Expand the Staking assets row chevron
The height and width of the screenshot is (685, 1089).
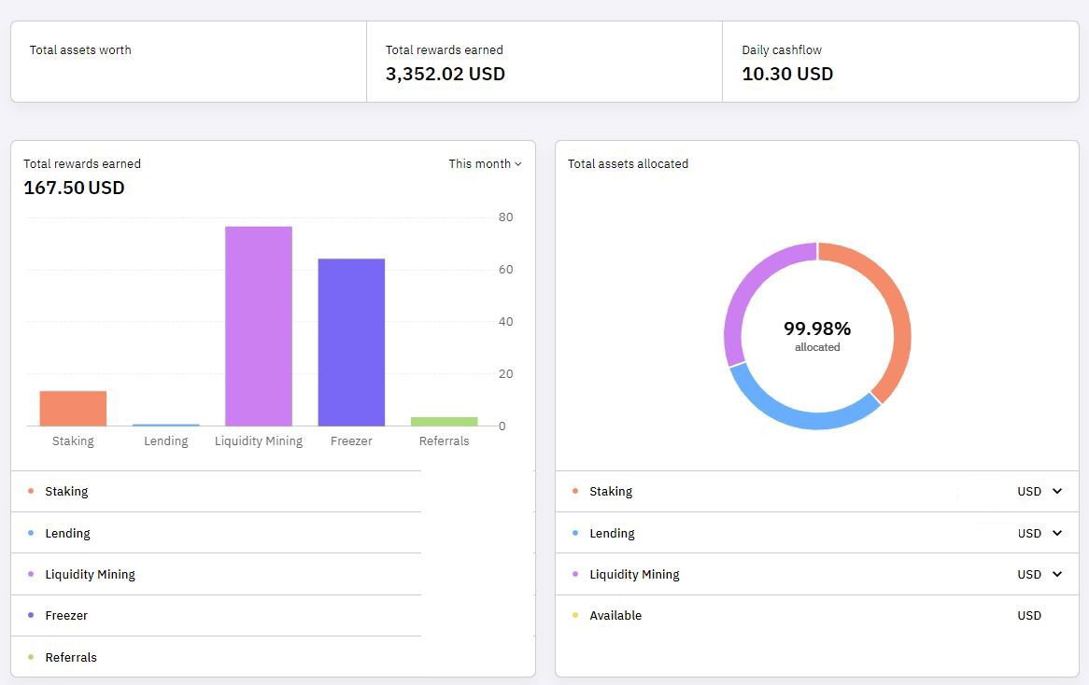point(1057,492)
